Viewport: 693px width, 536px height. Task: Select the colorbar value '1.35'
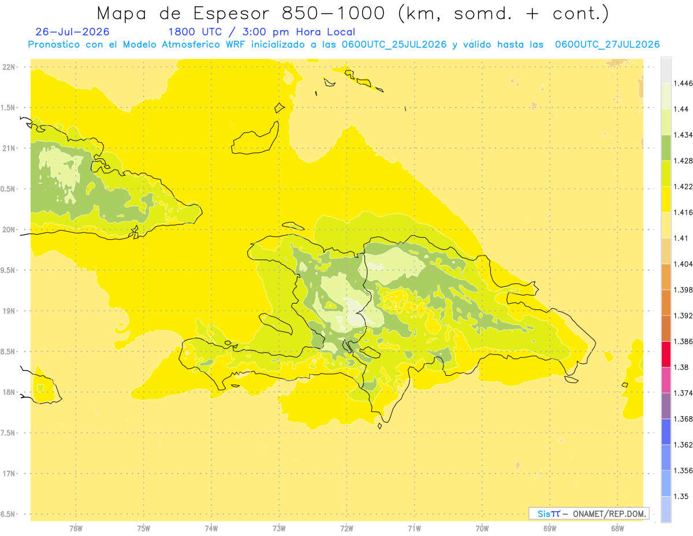(681, 496)
